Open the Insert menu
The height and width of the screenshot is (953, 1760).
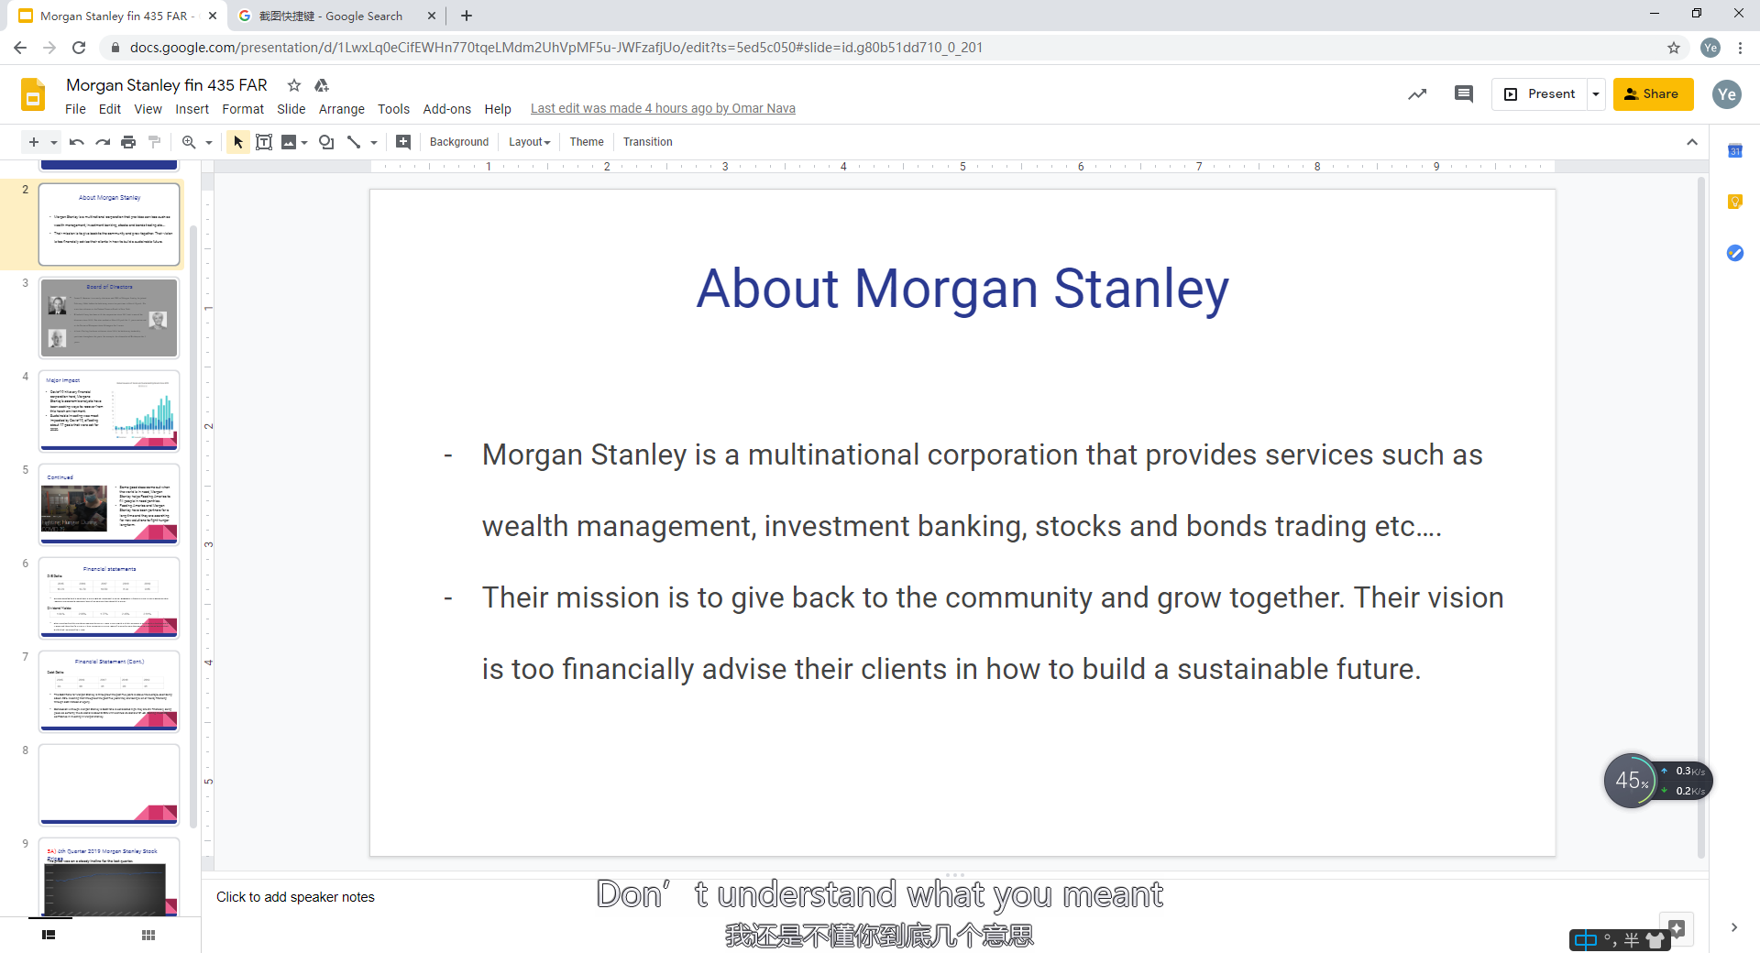point(192,109)
